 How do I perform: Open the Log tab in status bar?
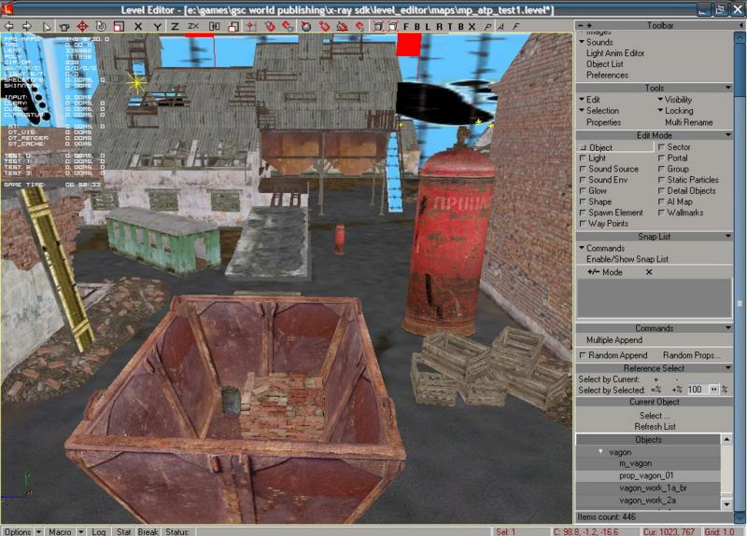click(x=99, y=531)
